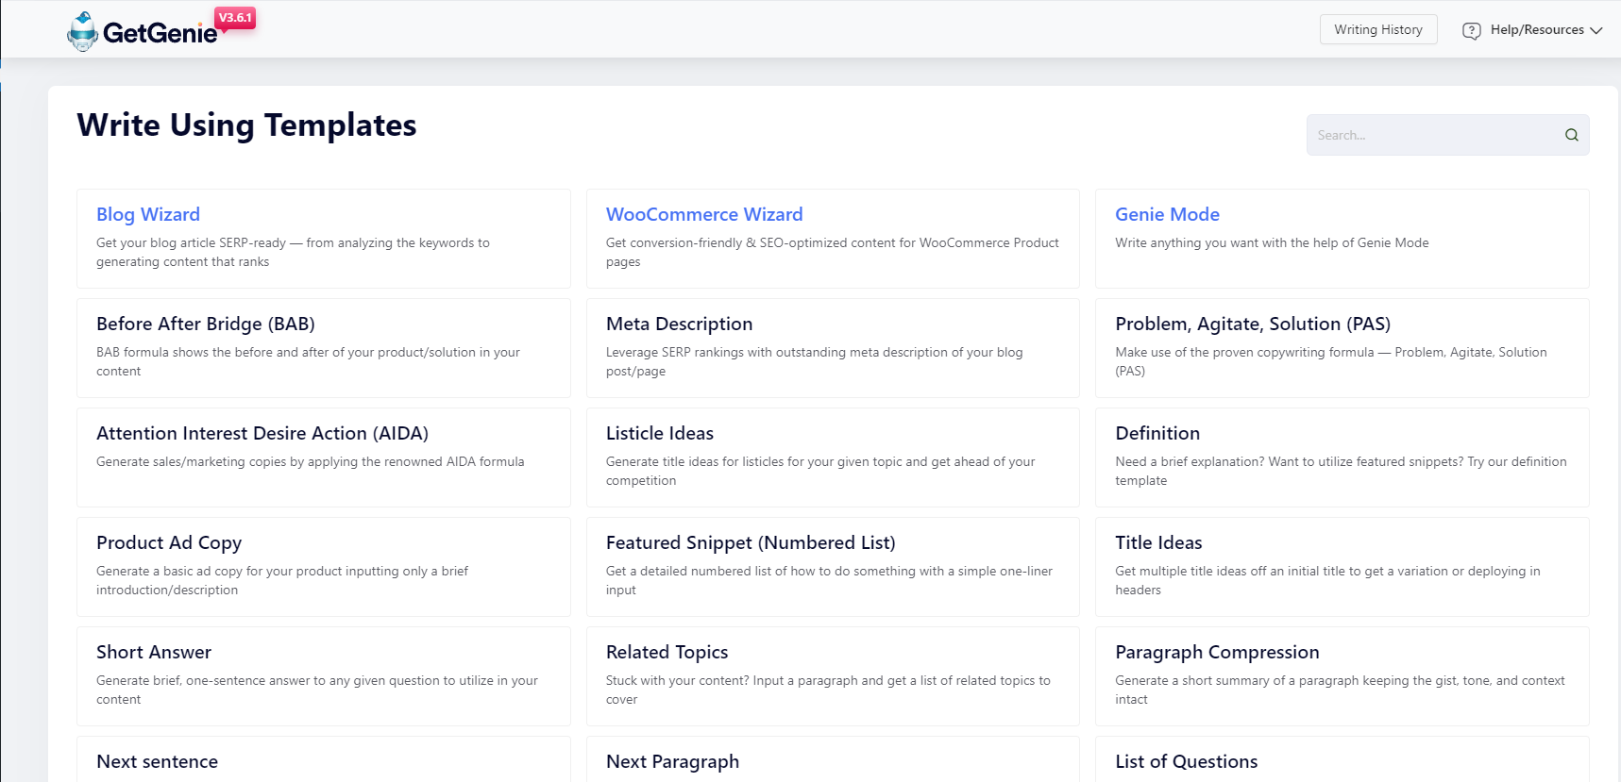
Task: Click the V3.6.1 version badge
Action: pyautogui.click(x=235, y=18)
